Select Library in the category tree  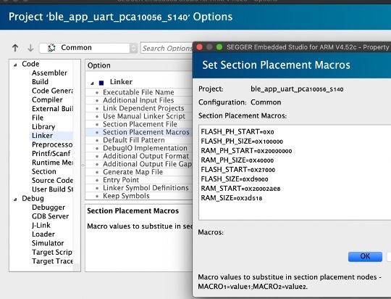[x=43, y=127]
